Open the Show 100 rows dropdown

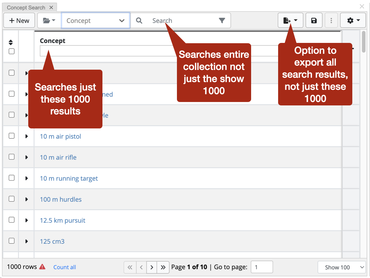(341, 267)
